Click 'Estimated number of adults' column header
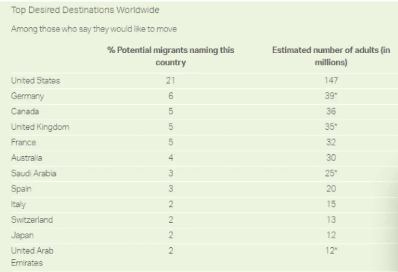 click(331, 56)
